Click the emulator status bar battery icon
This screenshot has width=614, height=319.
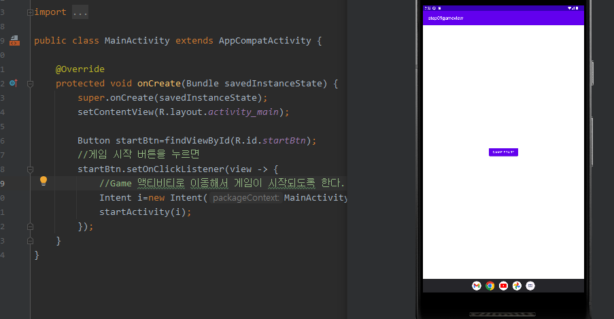tap(577, 8)
